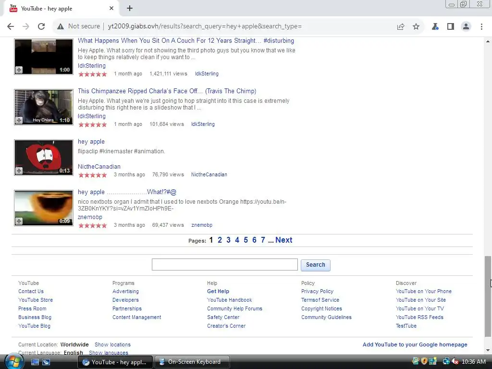The image size is (492, 369).
Task: Go to results page 3
Action: tap(228, 240)
